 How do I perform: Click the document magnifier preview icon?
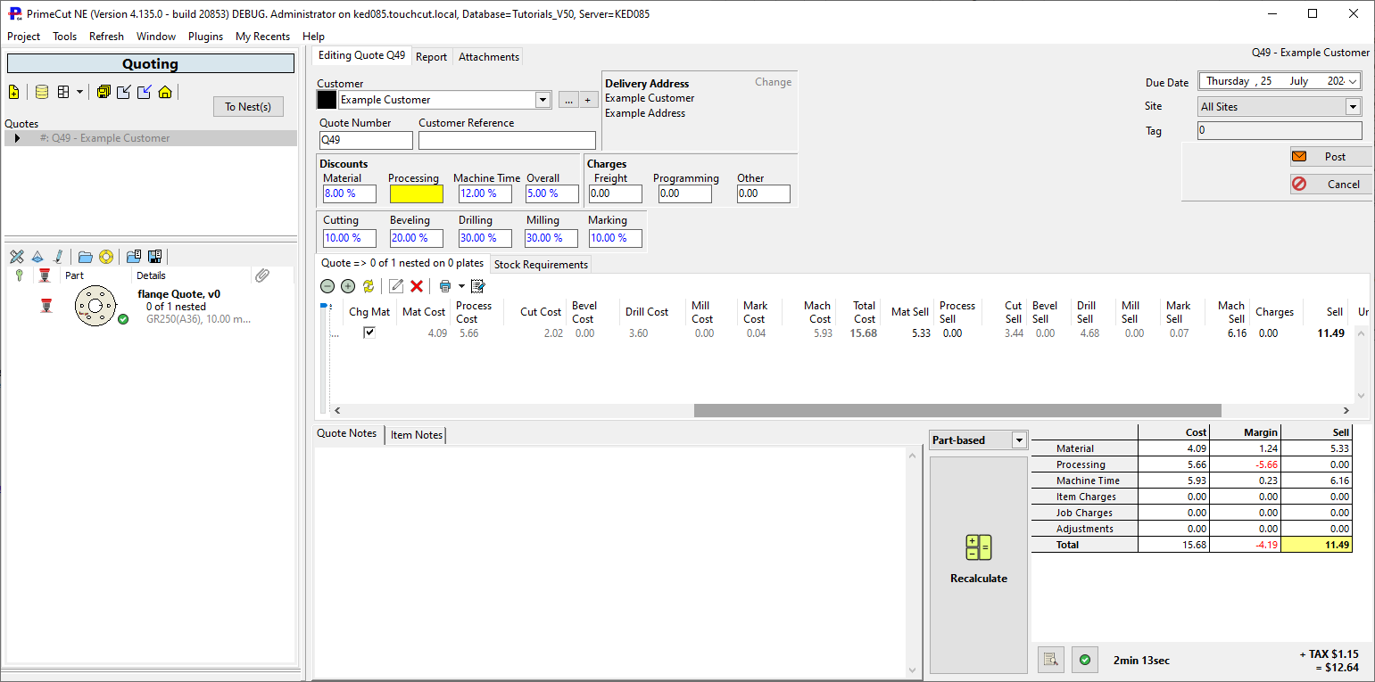click(1051, 660)
